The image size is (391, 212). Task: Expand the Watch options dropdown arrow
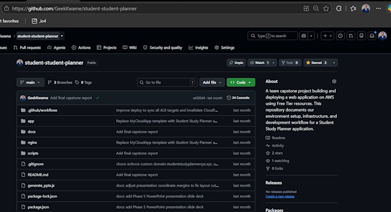tap(274, 62)
